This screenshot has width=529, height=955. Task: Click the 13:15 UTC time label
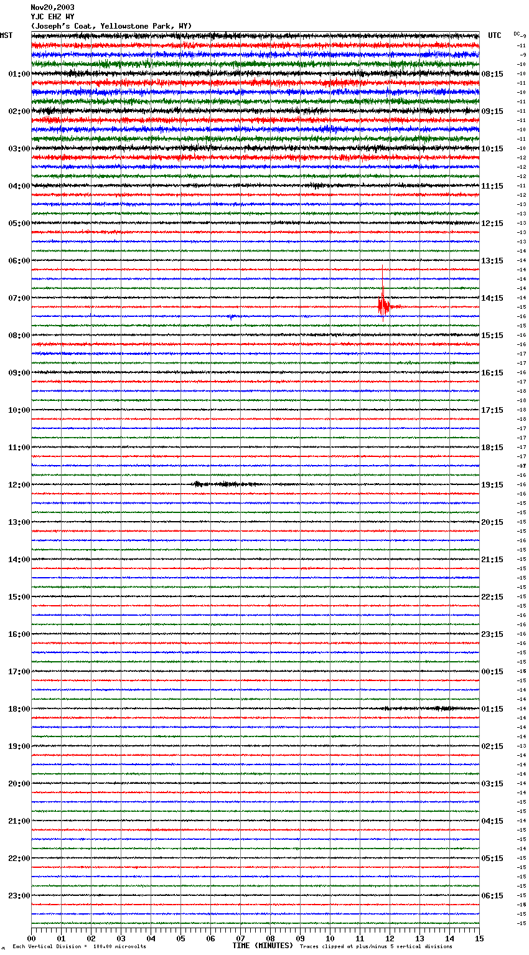492,261
